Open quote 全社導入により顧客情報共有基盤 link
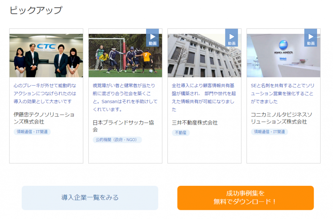Image resolution: width=333 pixels, height=219 pixels. click(x=204, y=98)
